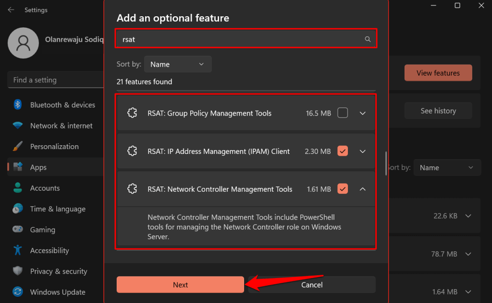Check RSAT Group Policy Management Tools checkbox

343,113
